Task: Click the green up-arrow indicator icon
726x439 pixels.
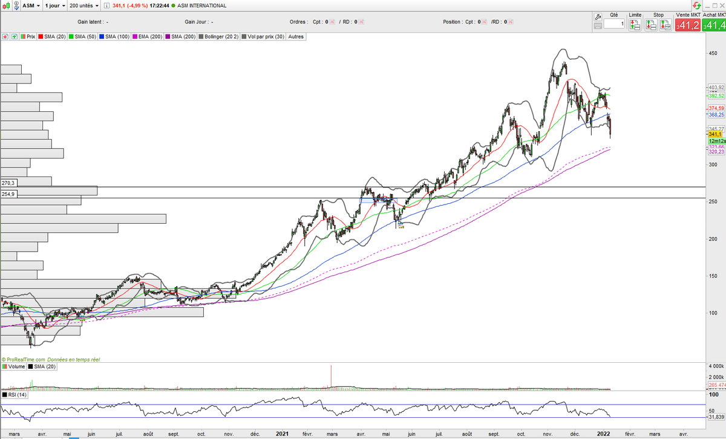Action: click(14, 37)
